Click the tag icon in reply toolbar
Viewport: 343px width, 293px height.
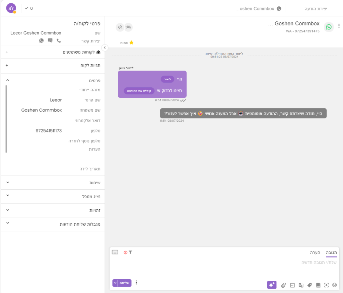310,285
